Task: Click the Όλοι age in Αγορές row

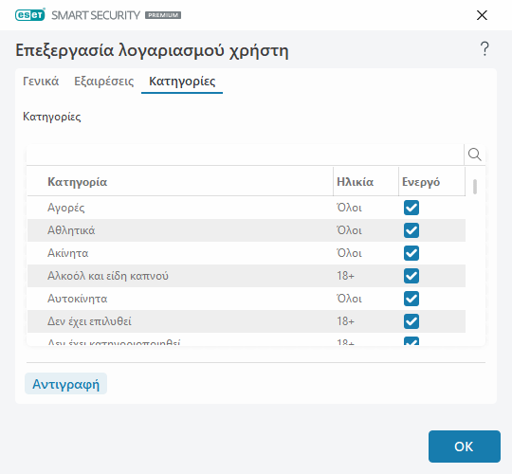Action: pos(349,208)
